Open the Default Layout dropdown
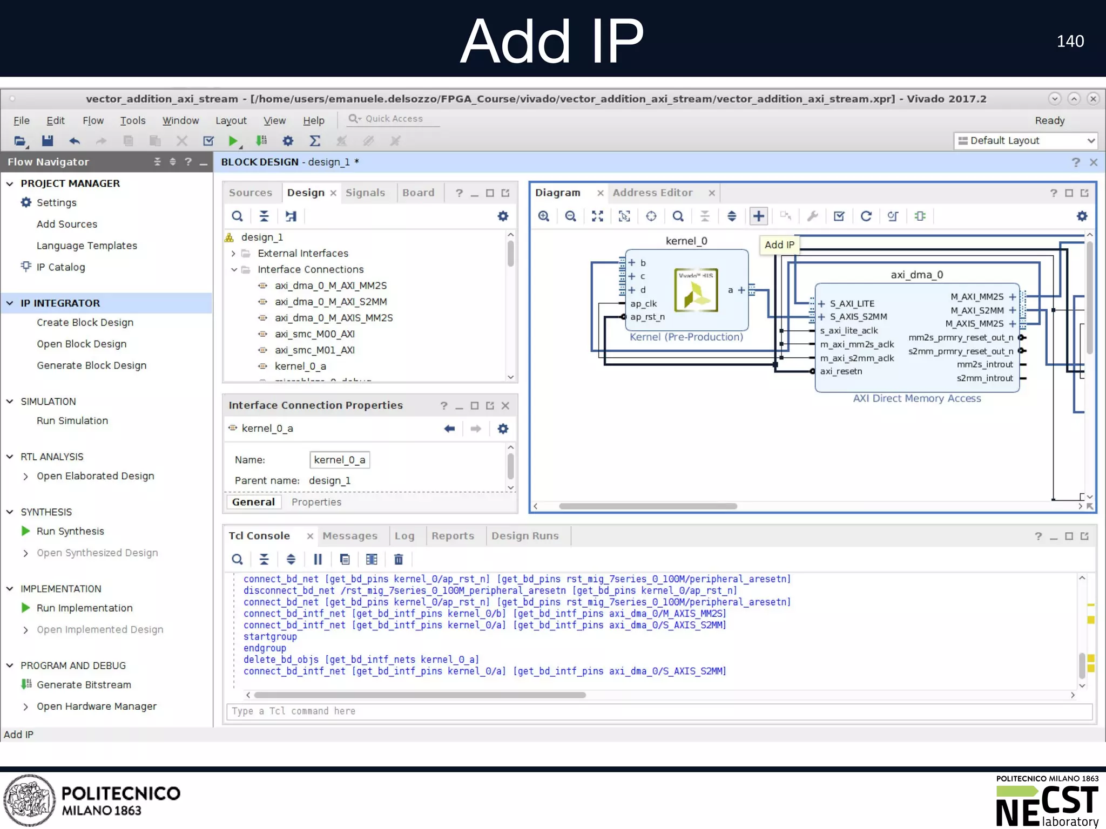The image size is (1106, 829). tap(1025, 141)
